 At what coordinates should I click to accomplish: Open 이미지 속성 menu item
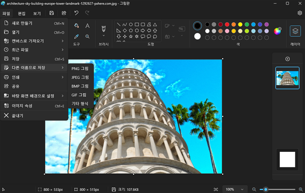click(34, 106)
